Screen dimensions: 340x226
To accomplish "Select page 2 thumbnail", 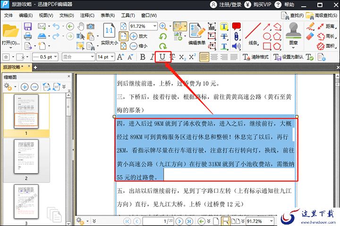I will pos(26,157).
